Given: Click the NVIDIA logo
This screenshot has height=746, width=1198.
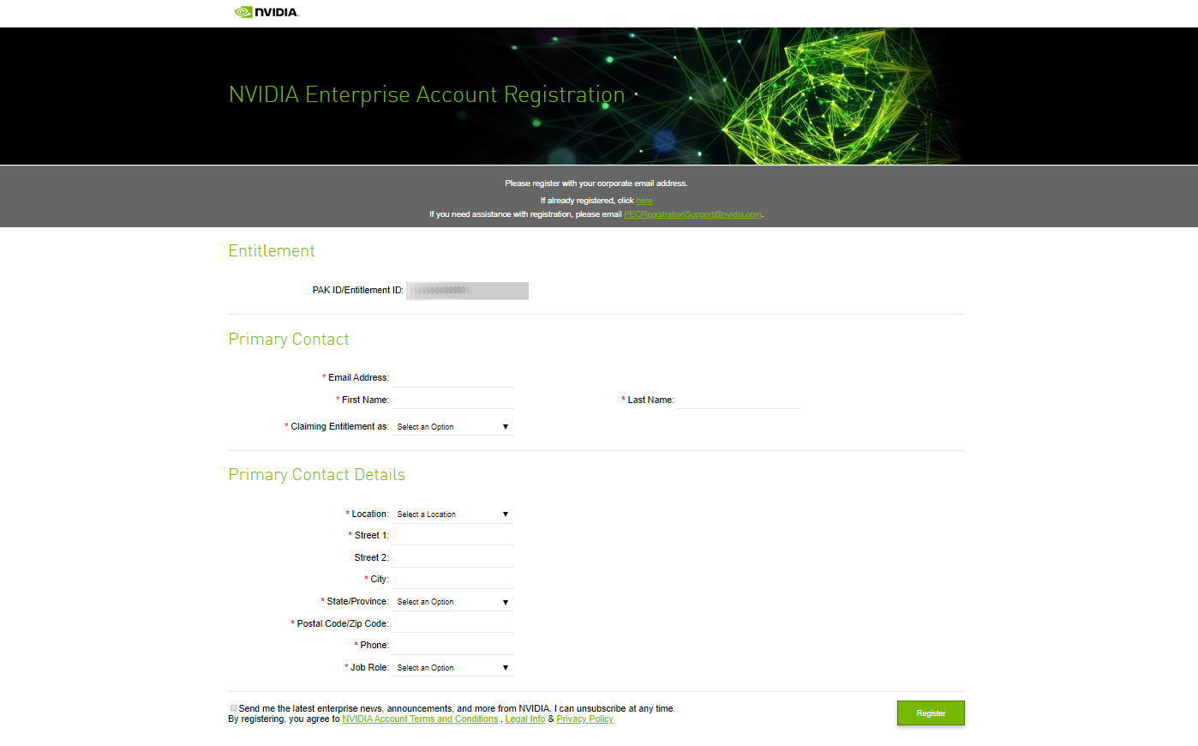Looking at the screenshot, I should pyautogui.click(x=267, y=12).
